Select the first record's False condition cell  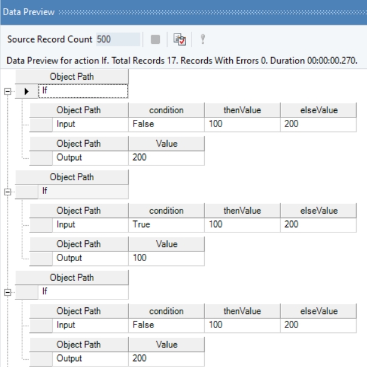pos(166,124)
